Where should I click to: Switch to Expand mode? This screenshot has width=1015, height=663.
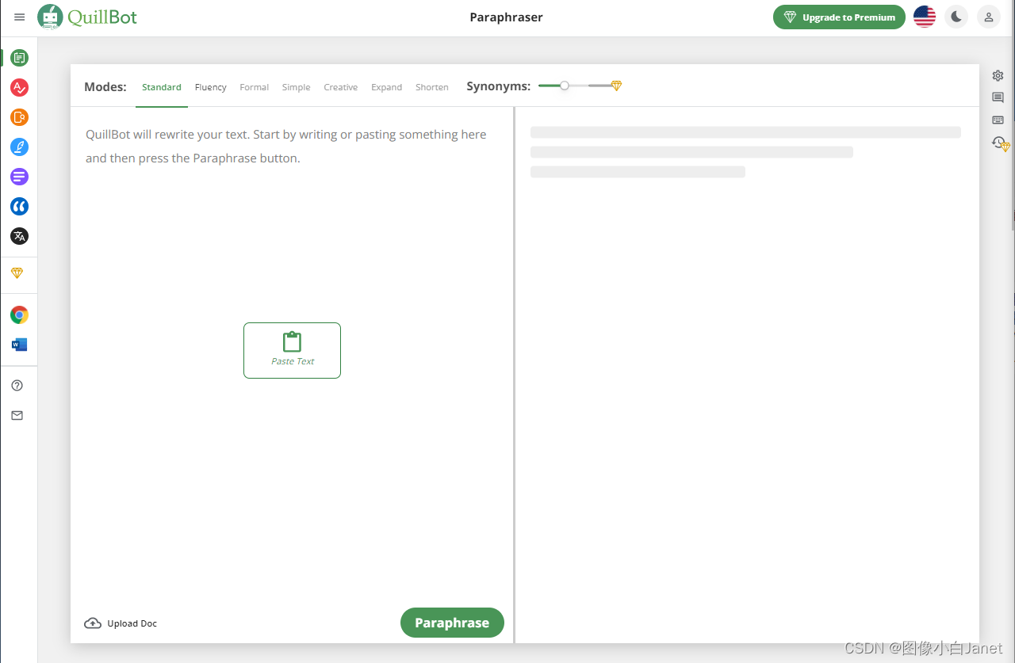(387, 87)
